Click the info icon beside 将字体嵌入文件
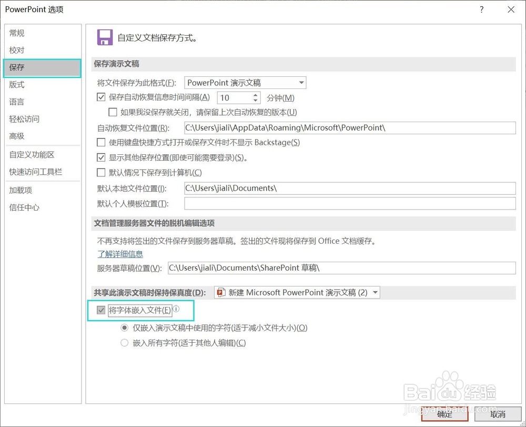Viewport: 526px width, 427px height. [176, 309]
